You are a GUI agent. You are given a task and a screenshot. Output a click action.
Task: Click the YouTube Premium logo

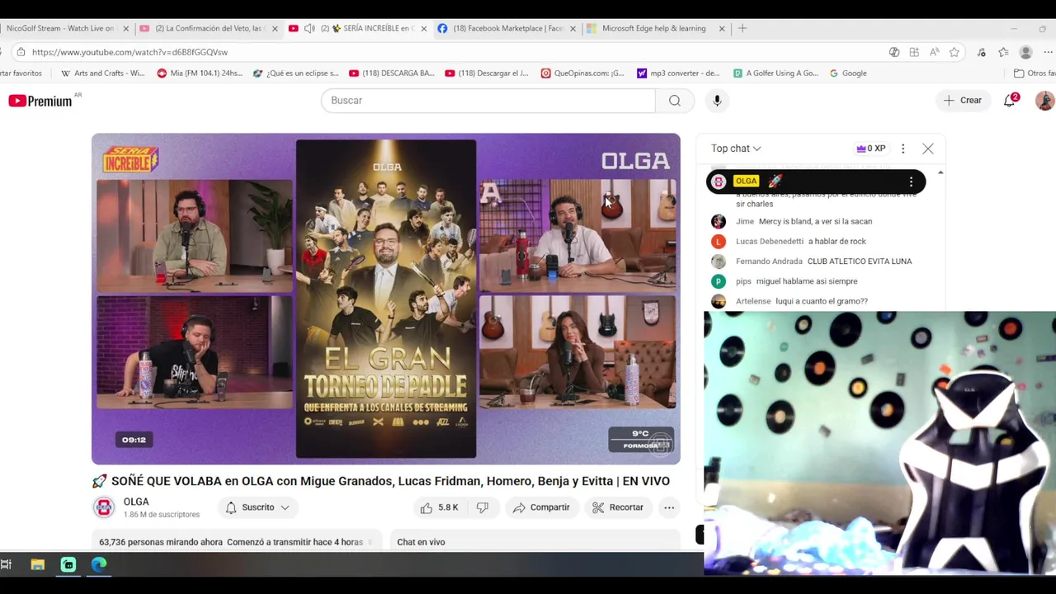click(40, 101)
